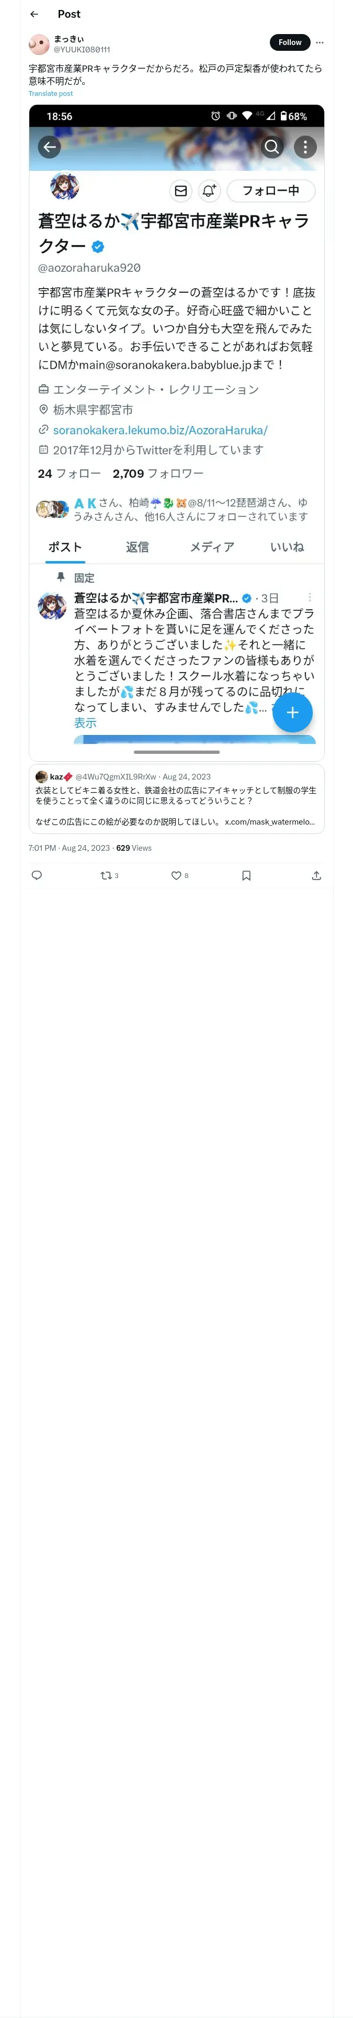Tap the blue compose plus button
Image resolution: width=353 pixels, height=2018 pixels.
(x=293, y=712)
